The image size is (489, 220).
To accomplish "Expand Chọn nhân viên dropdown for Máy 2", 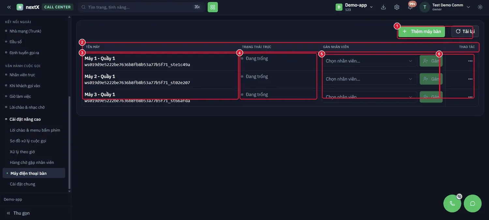I will click(369, 79).
